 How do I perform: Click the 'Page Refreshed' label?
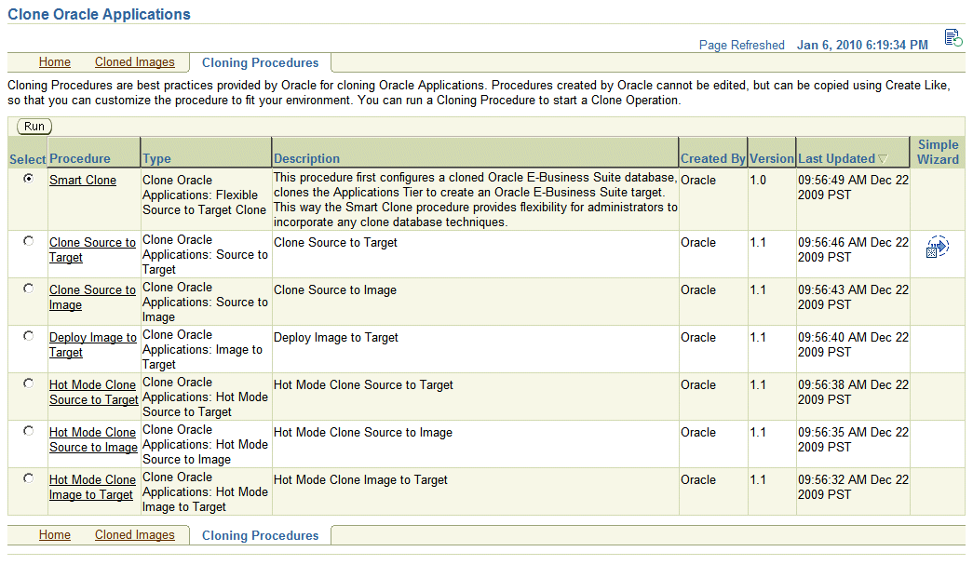tap(741, 45)
